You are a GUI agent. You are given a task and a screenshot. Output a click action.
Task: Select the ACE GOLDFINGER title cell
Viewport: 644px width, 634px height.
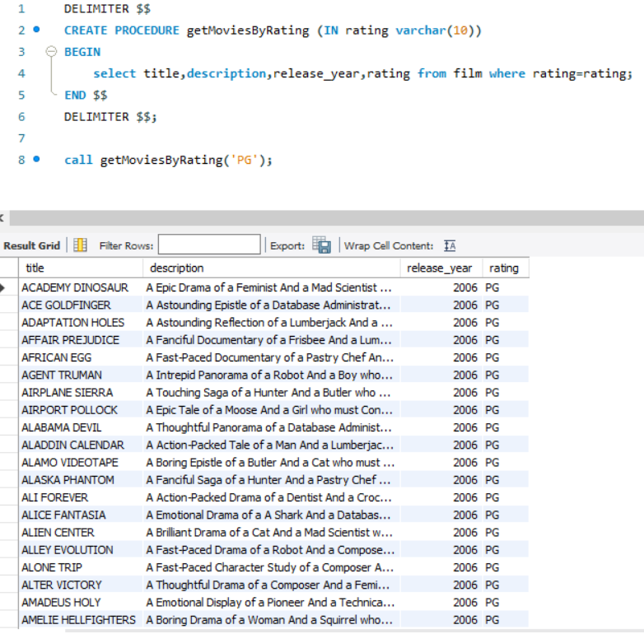(x=81, y=305)
